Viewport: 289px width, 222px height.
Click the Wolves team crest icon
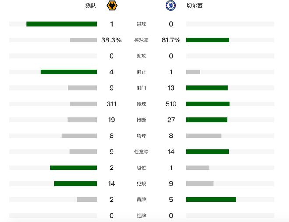click(112, 6)
